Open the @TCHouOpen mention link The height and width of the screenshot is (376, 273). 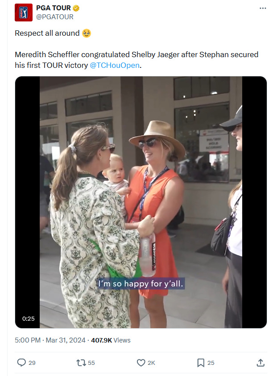[x=115, y=65]
